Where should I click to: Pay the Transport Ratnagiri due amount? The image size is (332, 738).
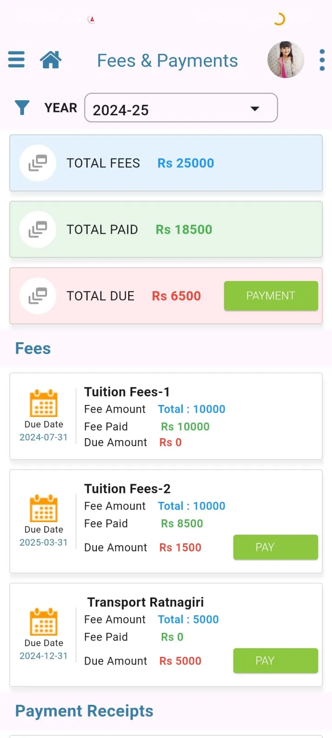tap(276, 661)
